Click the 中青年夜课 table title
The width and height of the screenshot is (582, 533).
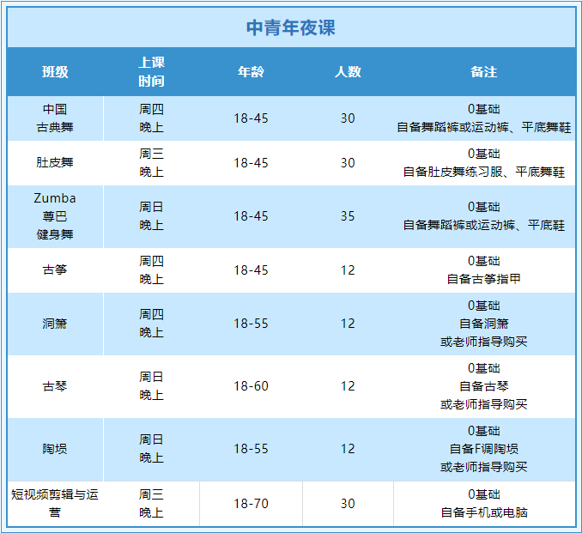(290, 27)
